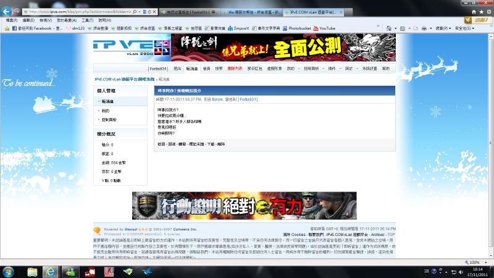494x278 pixels.
Task: Open the Photobucket bookmark
Action: (296, 28)
